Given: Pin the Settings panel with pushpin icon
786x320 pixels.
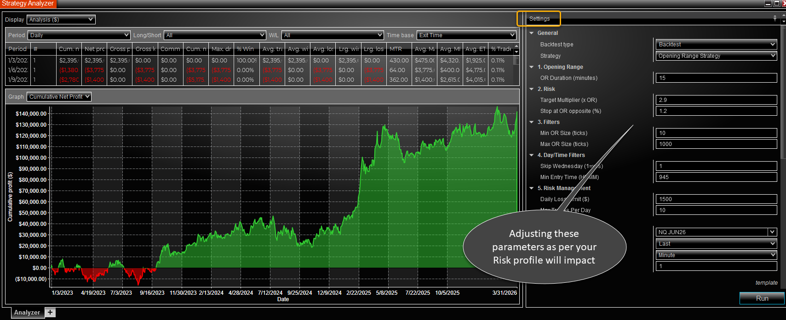Looking at the screenshot, I should (775, 18).
